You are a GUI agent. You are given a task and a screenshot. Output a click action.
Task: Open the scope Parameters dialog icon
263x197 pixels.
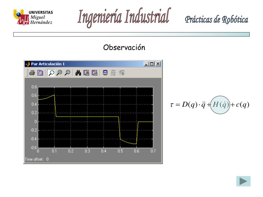pos(40,73)
